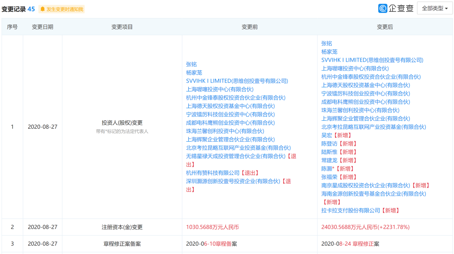This screenshot has height=254, width=454.
Task: Click the 变更后 column header
Action: [385, 27]
